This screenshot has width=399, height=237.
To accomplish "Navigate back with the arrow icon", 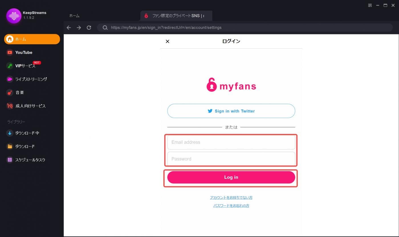I will click(69, 27).
